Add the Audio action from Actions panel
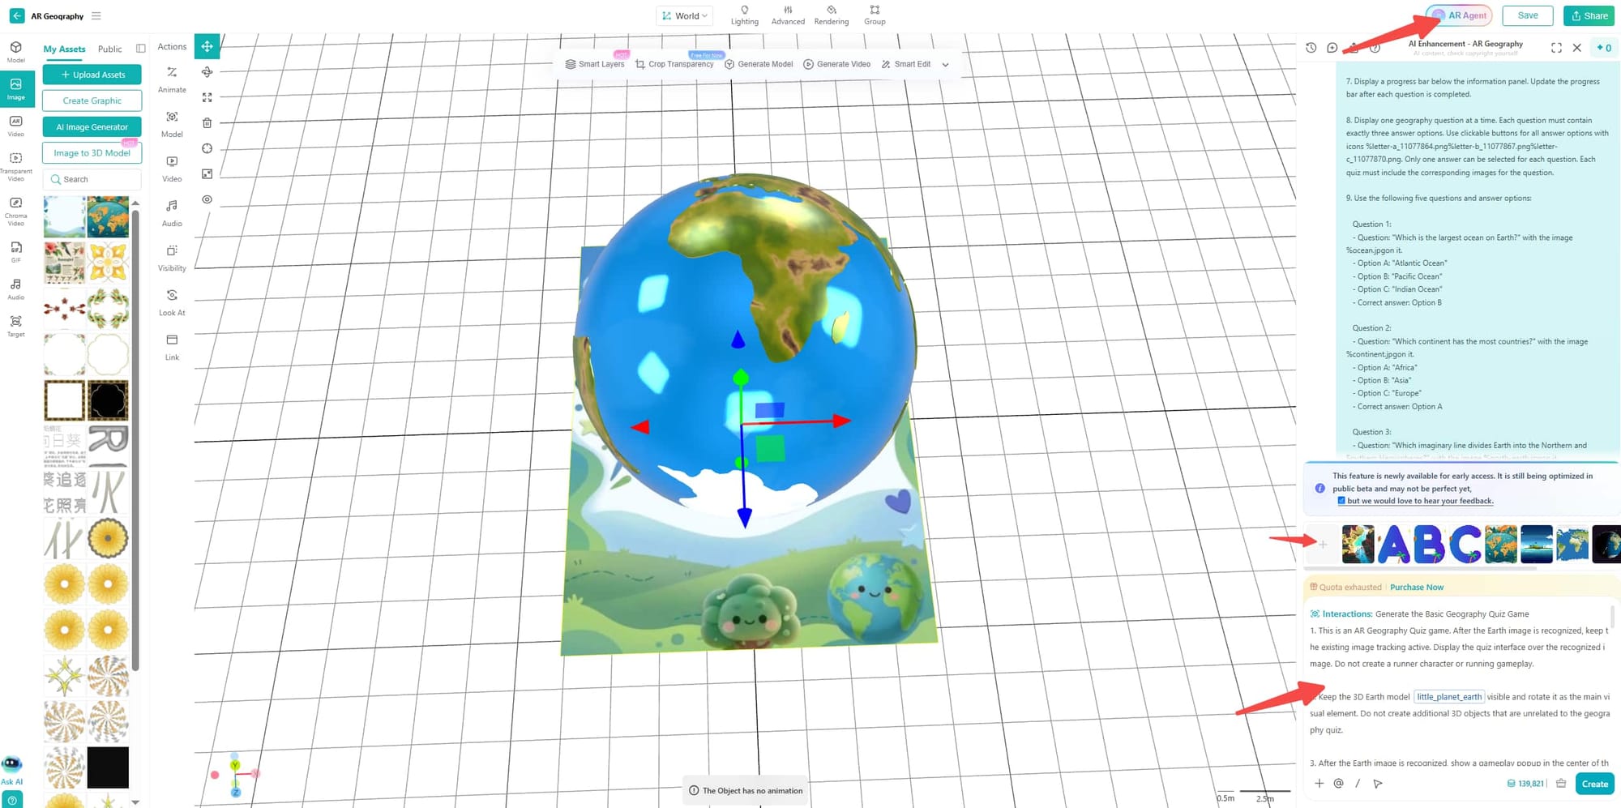 point(172,212)
